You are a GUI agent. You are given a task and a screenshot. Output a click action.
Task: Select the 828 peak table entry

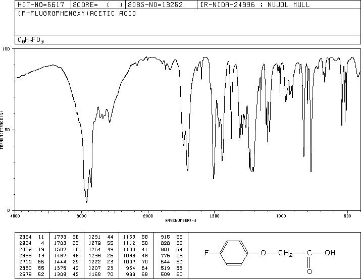172,243
